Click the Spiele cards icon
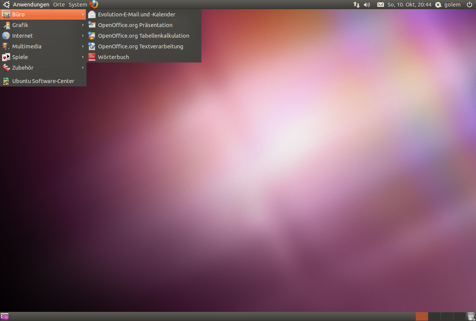 coord(6,57)
